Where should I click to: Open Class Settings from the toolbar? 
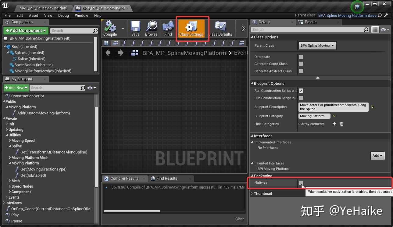coord(192,28)
